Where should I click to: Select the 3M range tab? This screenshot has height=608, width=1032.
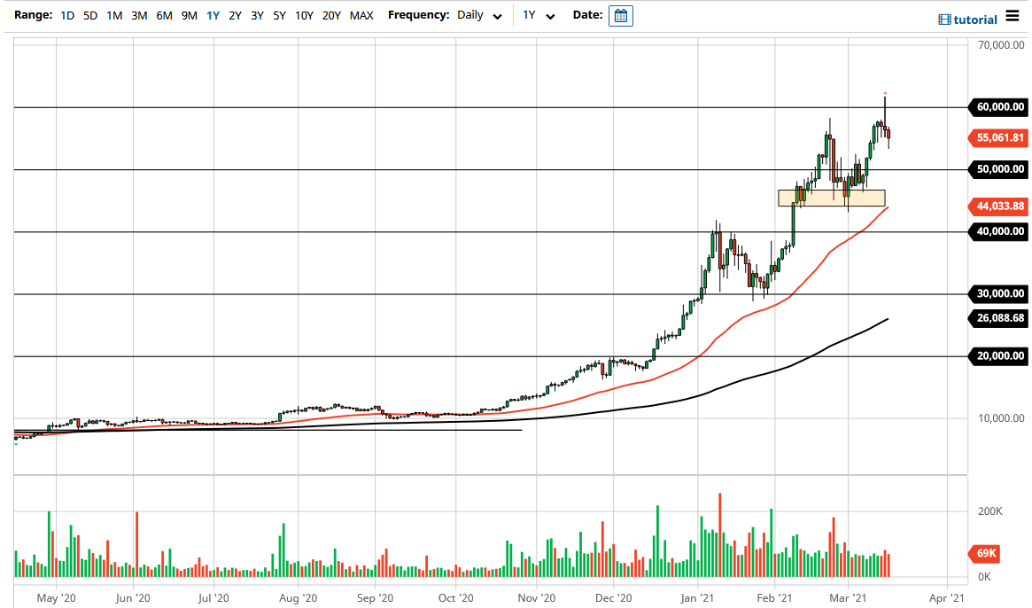pyautogui.click(x=138, y=15)
